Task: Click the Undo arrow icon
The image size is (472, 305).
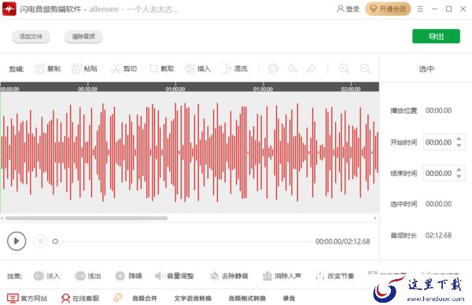Action: pos(292,69)
